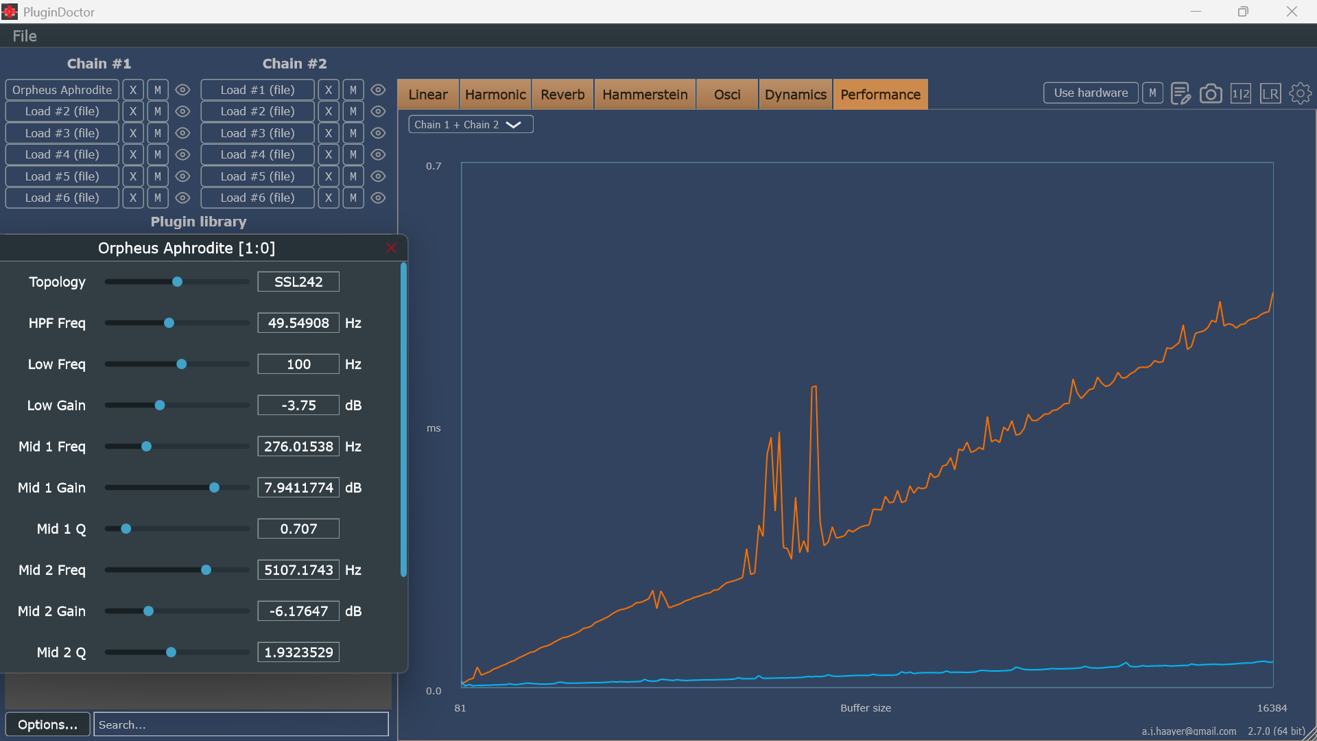Click the Mid 2 Freq value field

(x=298, y=570)
